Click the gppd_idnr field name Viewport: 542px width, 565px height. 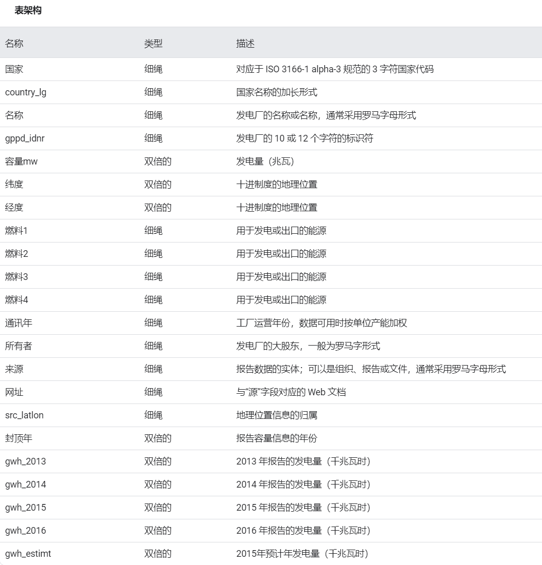25,138
